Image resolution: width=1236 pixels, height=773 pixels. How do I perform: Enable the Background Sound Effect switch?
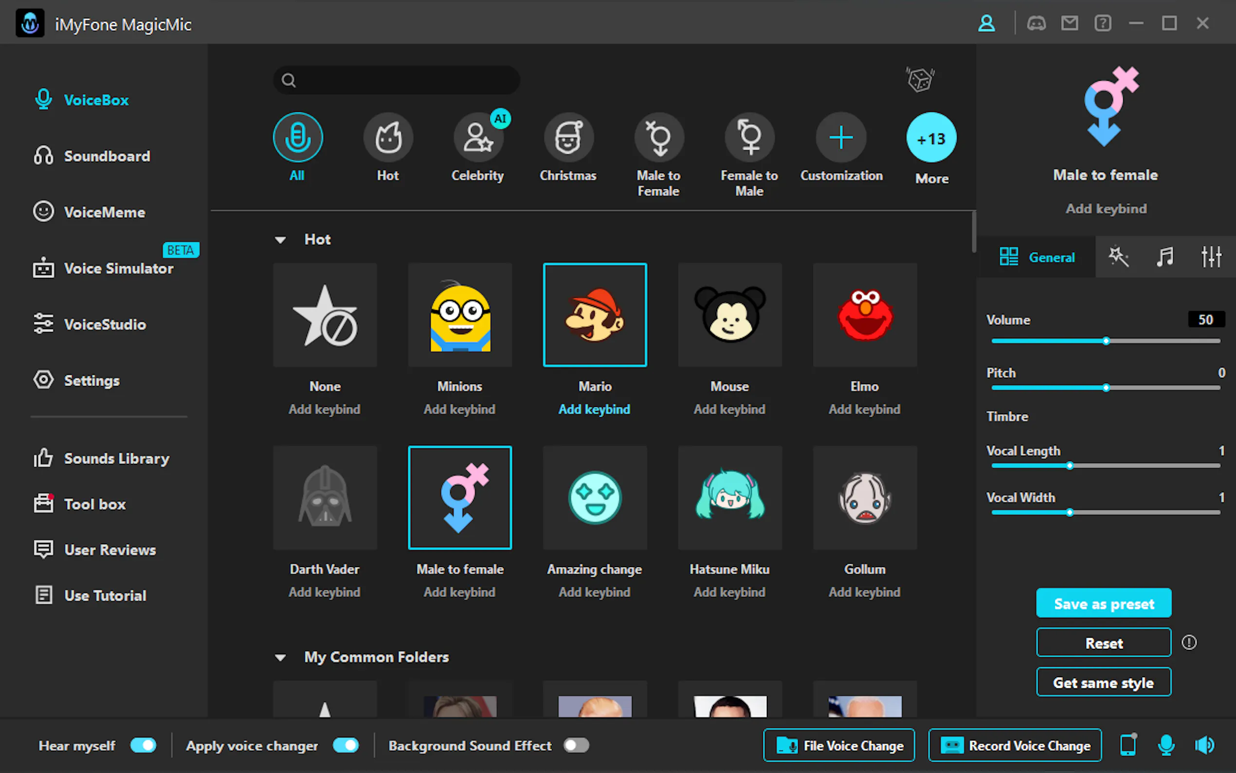pos(576,745)
